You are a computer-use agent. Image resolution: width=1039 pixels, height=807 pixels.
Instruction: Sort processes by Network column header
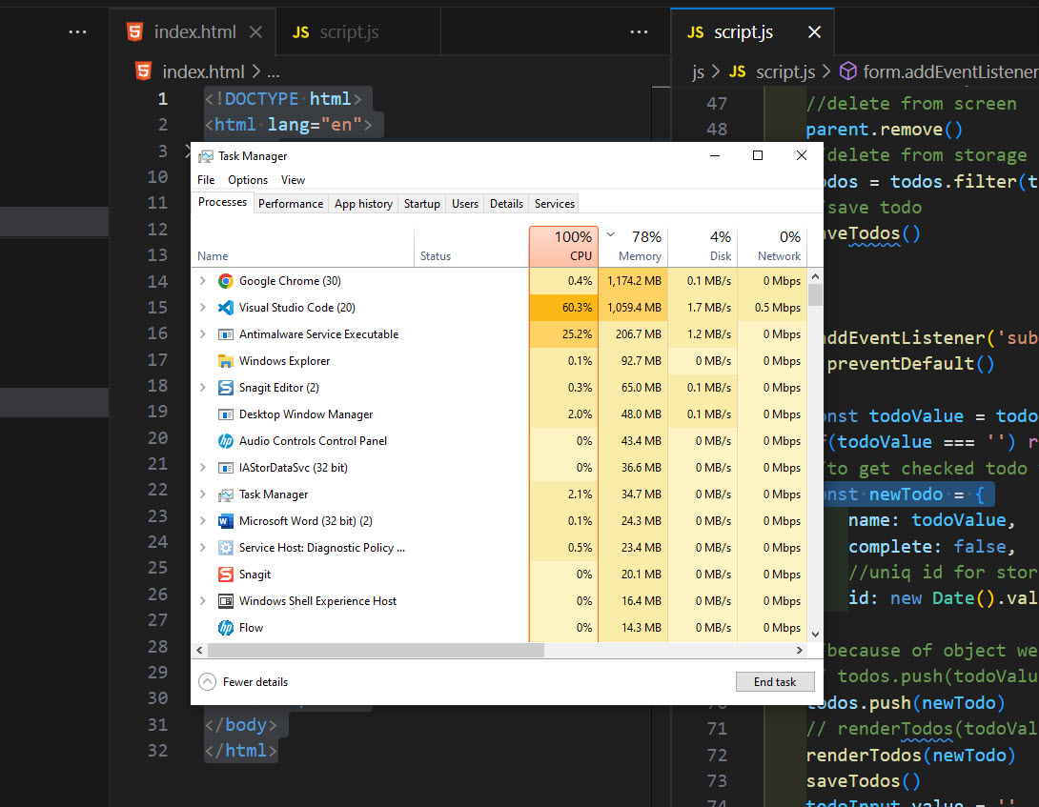[x=773, y=247]
